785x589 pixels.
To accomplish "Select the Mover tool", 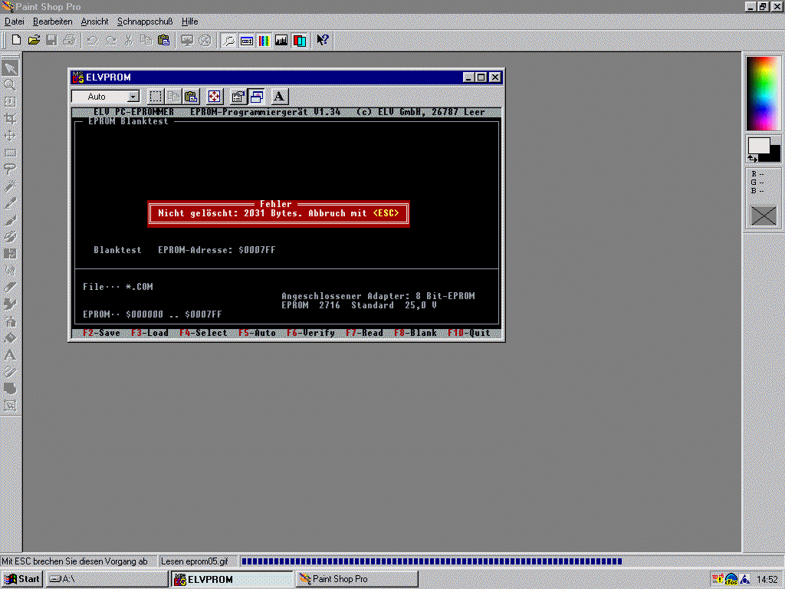I will (10, 136).
